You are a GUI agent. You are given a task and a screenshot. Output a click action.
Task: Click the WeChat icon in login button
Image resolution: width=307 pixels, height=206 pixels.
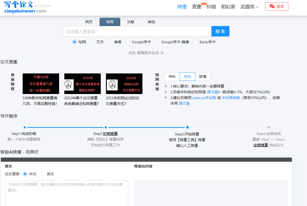(272, 7)
